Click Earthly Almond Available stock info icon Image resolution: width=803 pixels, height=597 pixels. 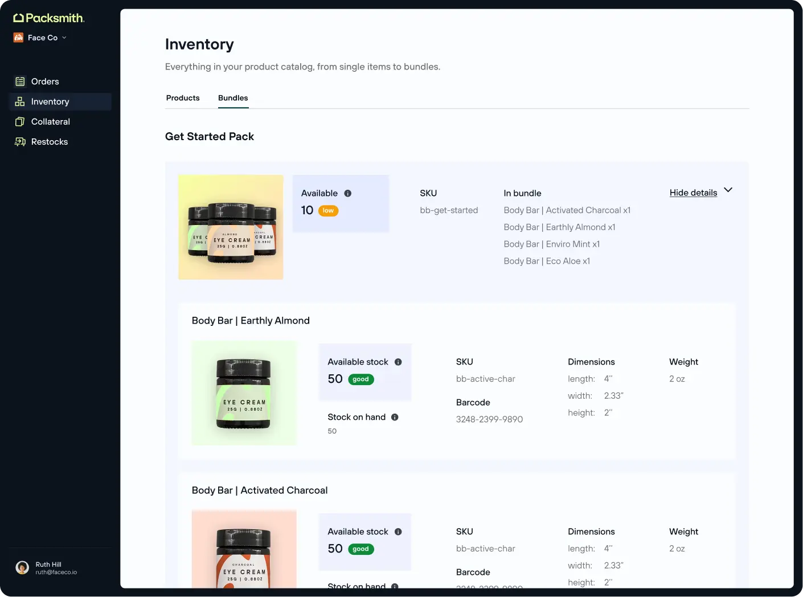point(398,362)
